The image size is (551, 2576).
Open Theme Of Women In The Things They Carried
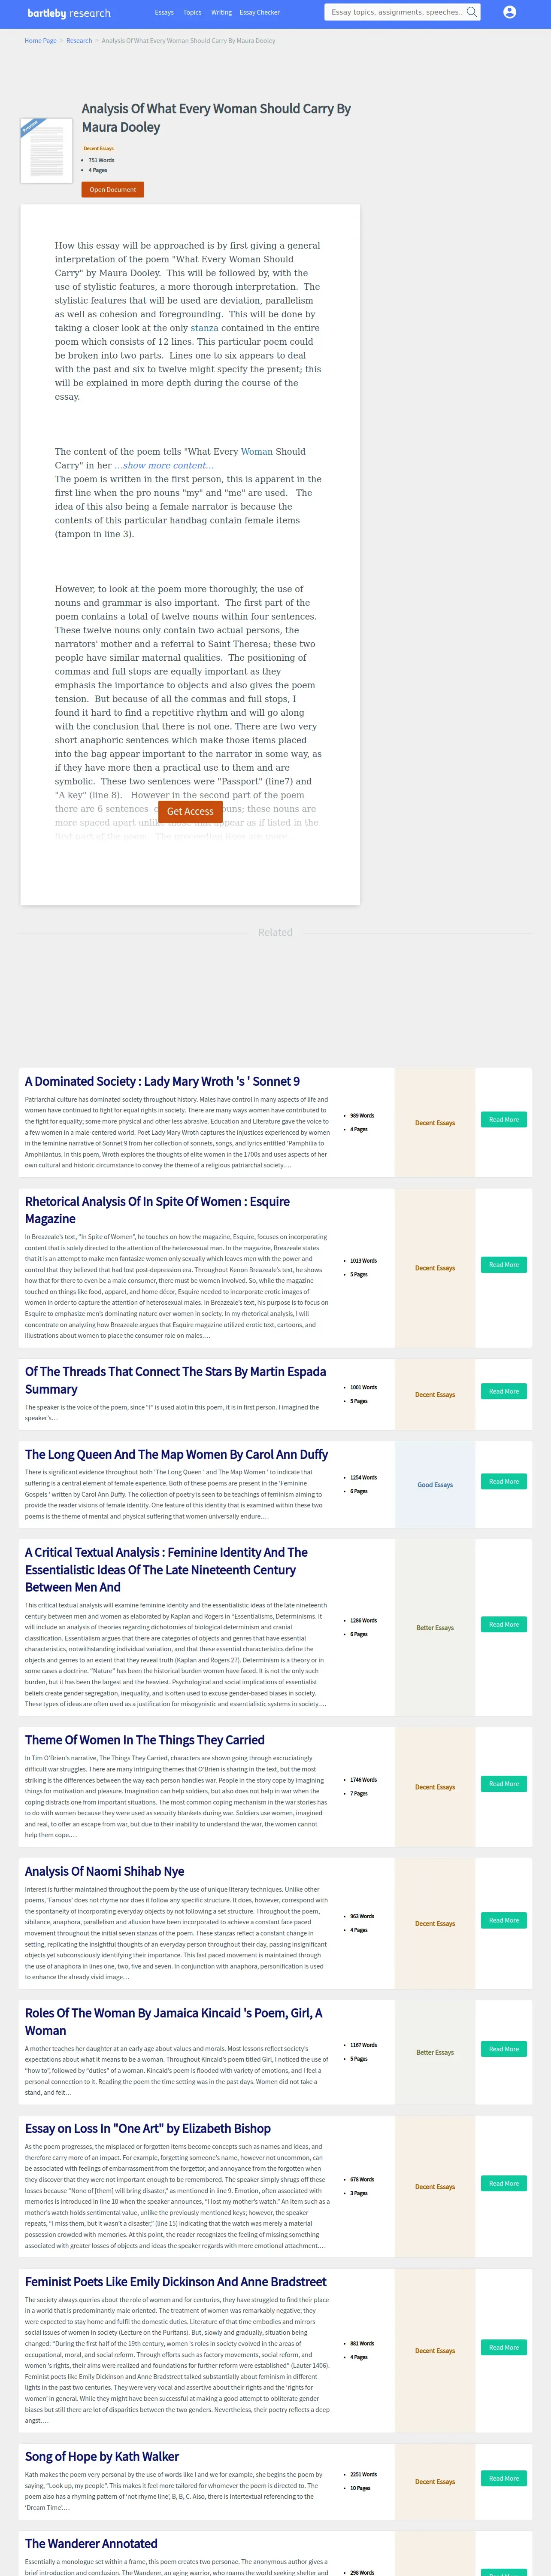[145, 1740]
